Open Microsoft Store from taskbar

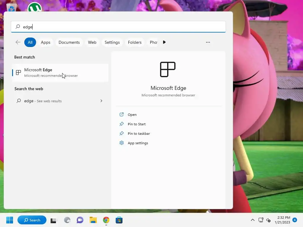119,220
